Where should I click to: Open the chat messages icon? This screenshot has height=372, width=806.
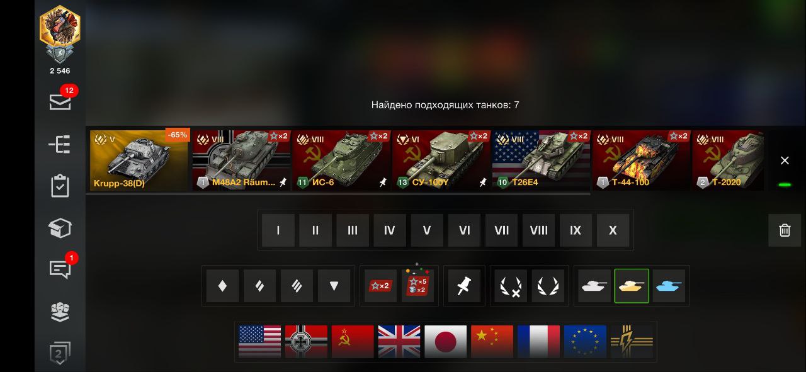coord(60,269)
